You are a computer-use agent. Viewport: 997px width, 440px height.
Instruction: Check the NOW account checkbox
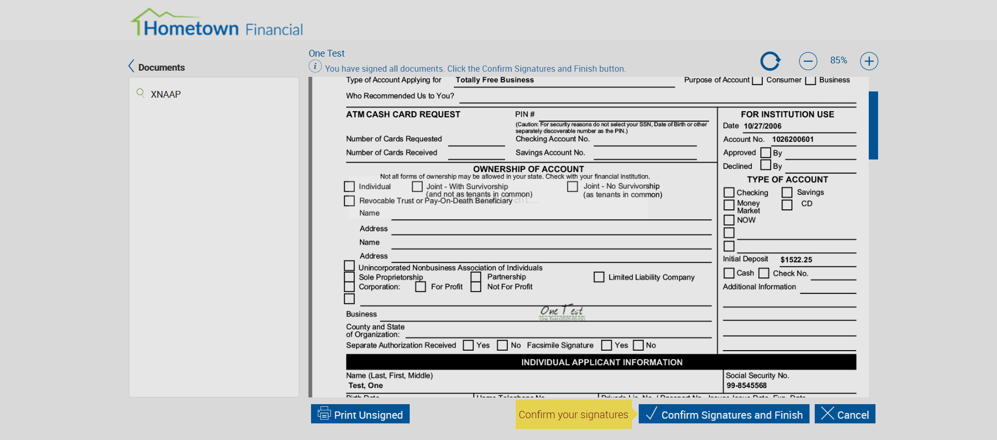729,220
